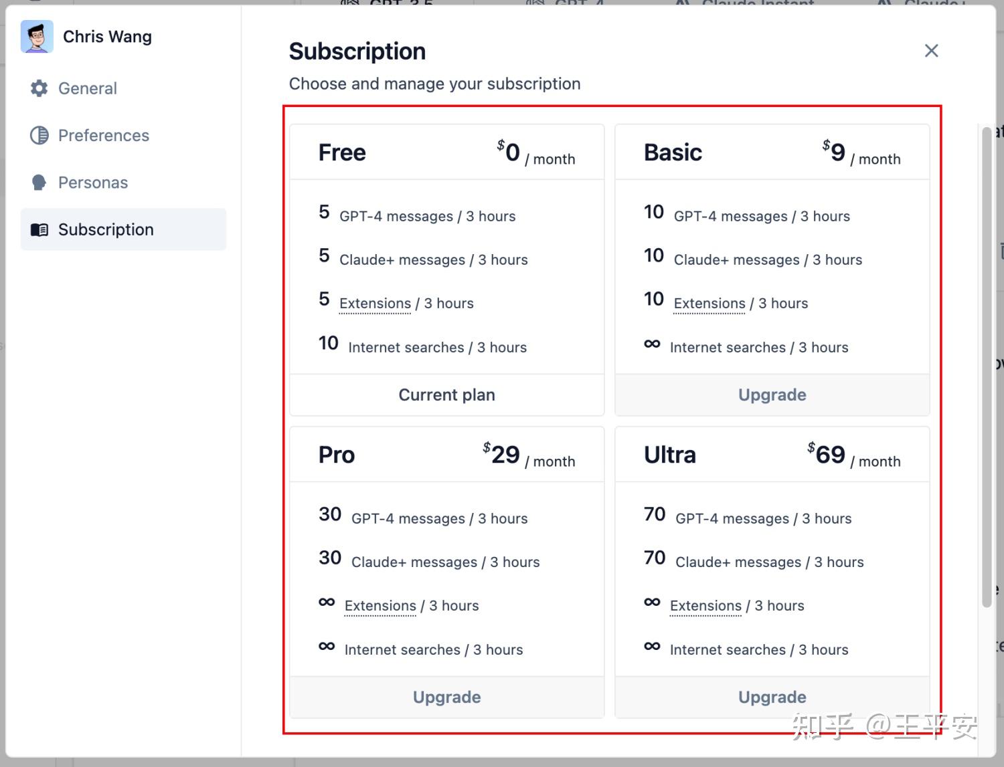Switch to the Preferences tab
Screen dimensions: 1004x767
(x=103, y=135)
